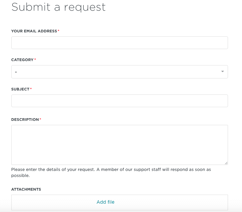This screenshot has height=212, width=242.
Task: Click the YOUR EMAIL ADDRESS label
Action: coord(34,31)
